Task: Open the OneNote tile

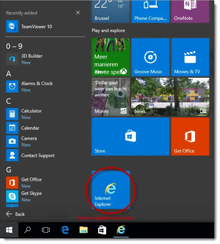Action: [x=190, y=11]
